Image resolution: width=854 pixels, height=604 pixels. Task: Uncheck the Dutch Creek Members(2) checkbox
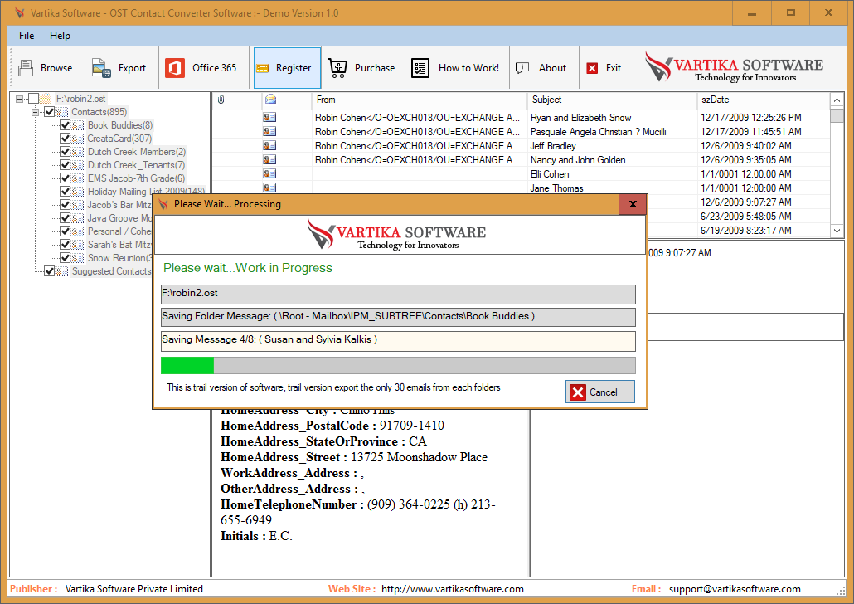(x=66, y=152)
